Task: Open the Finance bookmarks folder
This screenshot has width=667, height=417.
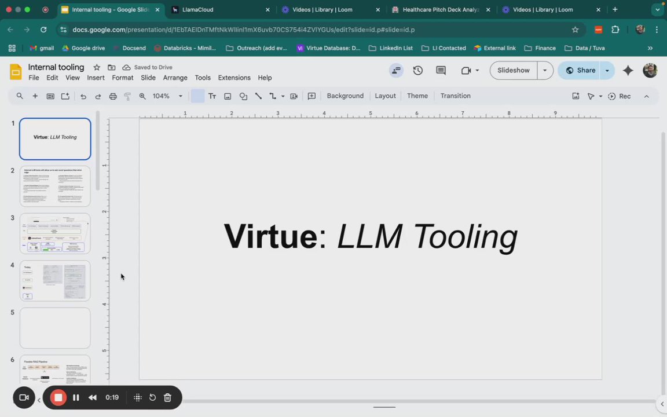Action: click(540, 48)
